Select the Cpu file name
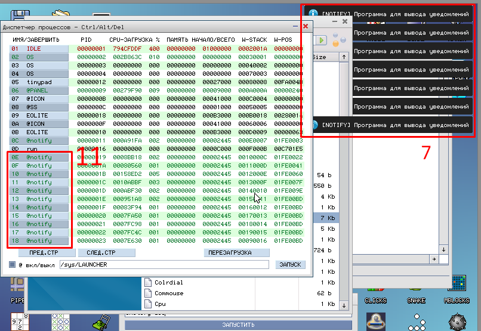The width and height of the screenshot is (481, 331). pos(160,304)
